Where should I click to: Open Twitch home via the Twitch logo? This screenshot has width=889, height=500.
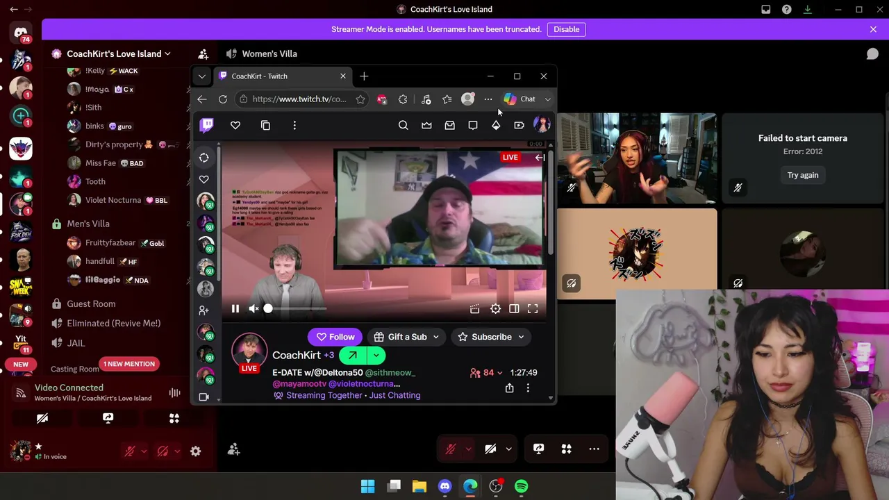point(207,125)
